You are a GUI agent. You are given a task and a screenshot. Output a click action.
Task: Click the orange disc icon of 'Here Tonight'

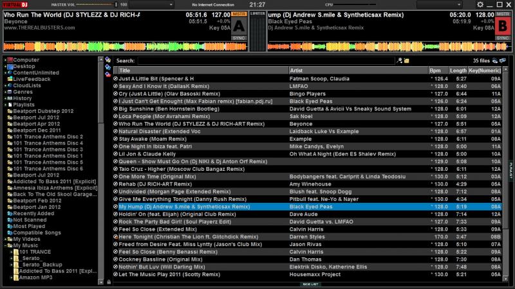[116, 237]
